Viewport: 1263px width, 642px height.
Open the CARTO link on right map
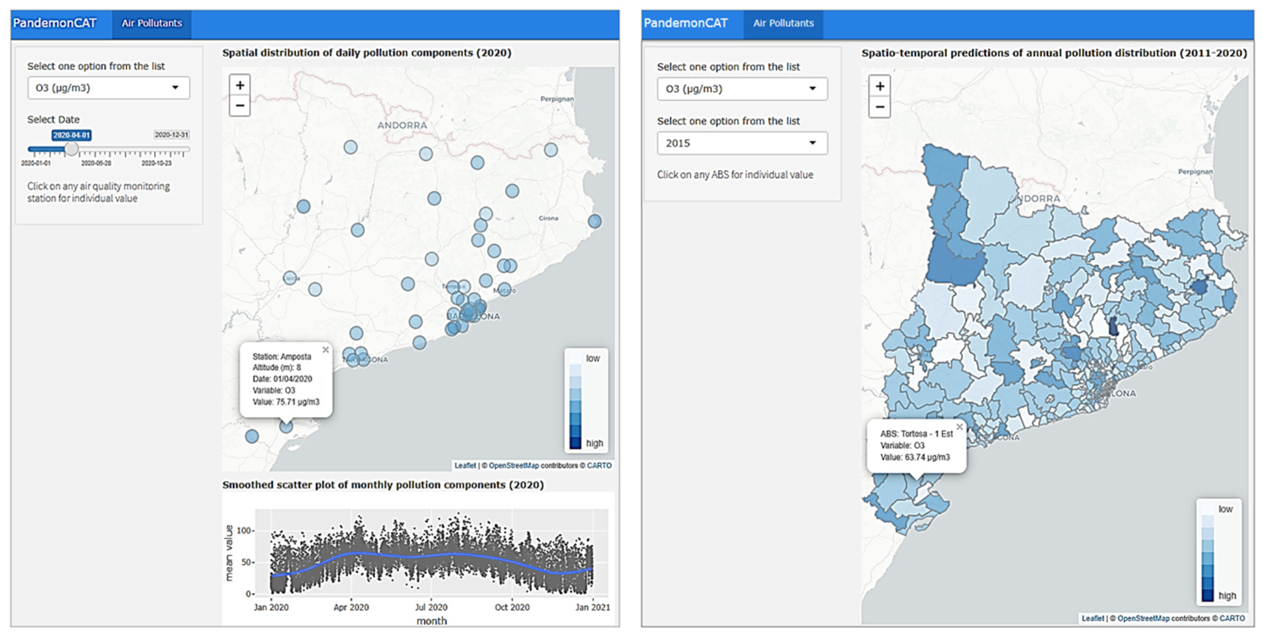click(1232, 618)
